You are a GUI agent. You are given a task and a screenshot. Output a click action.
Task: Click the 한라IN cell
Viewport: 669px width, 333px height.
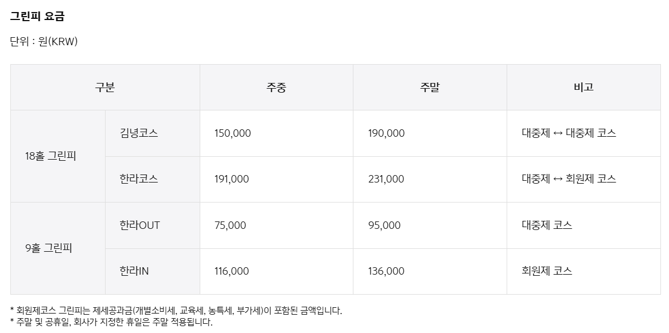(x=152, y=271)
